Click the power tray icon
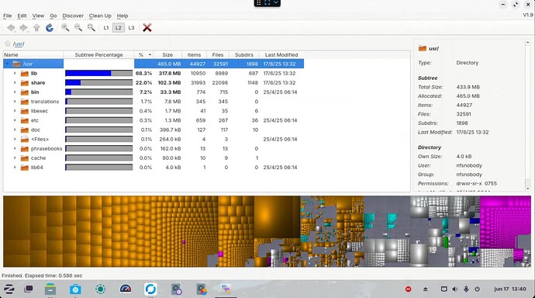This screenshot has height=298, width=535. [x=477, y=289]
